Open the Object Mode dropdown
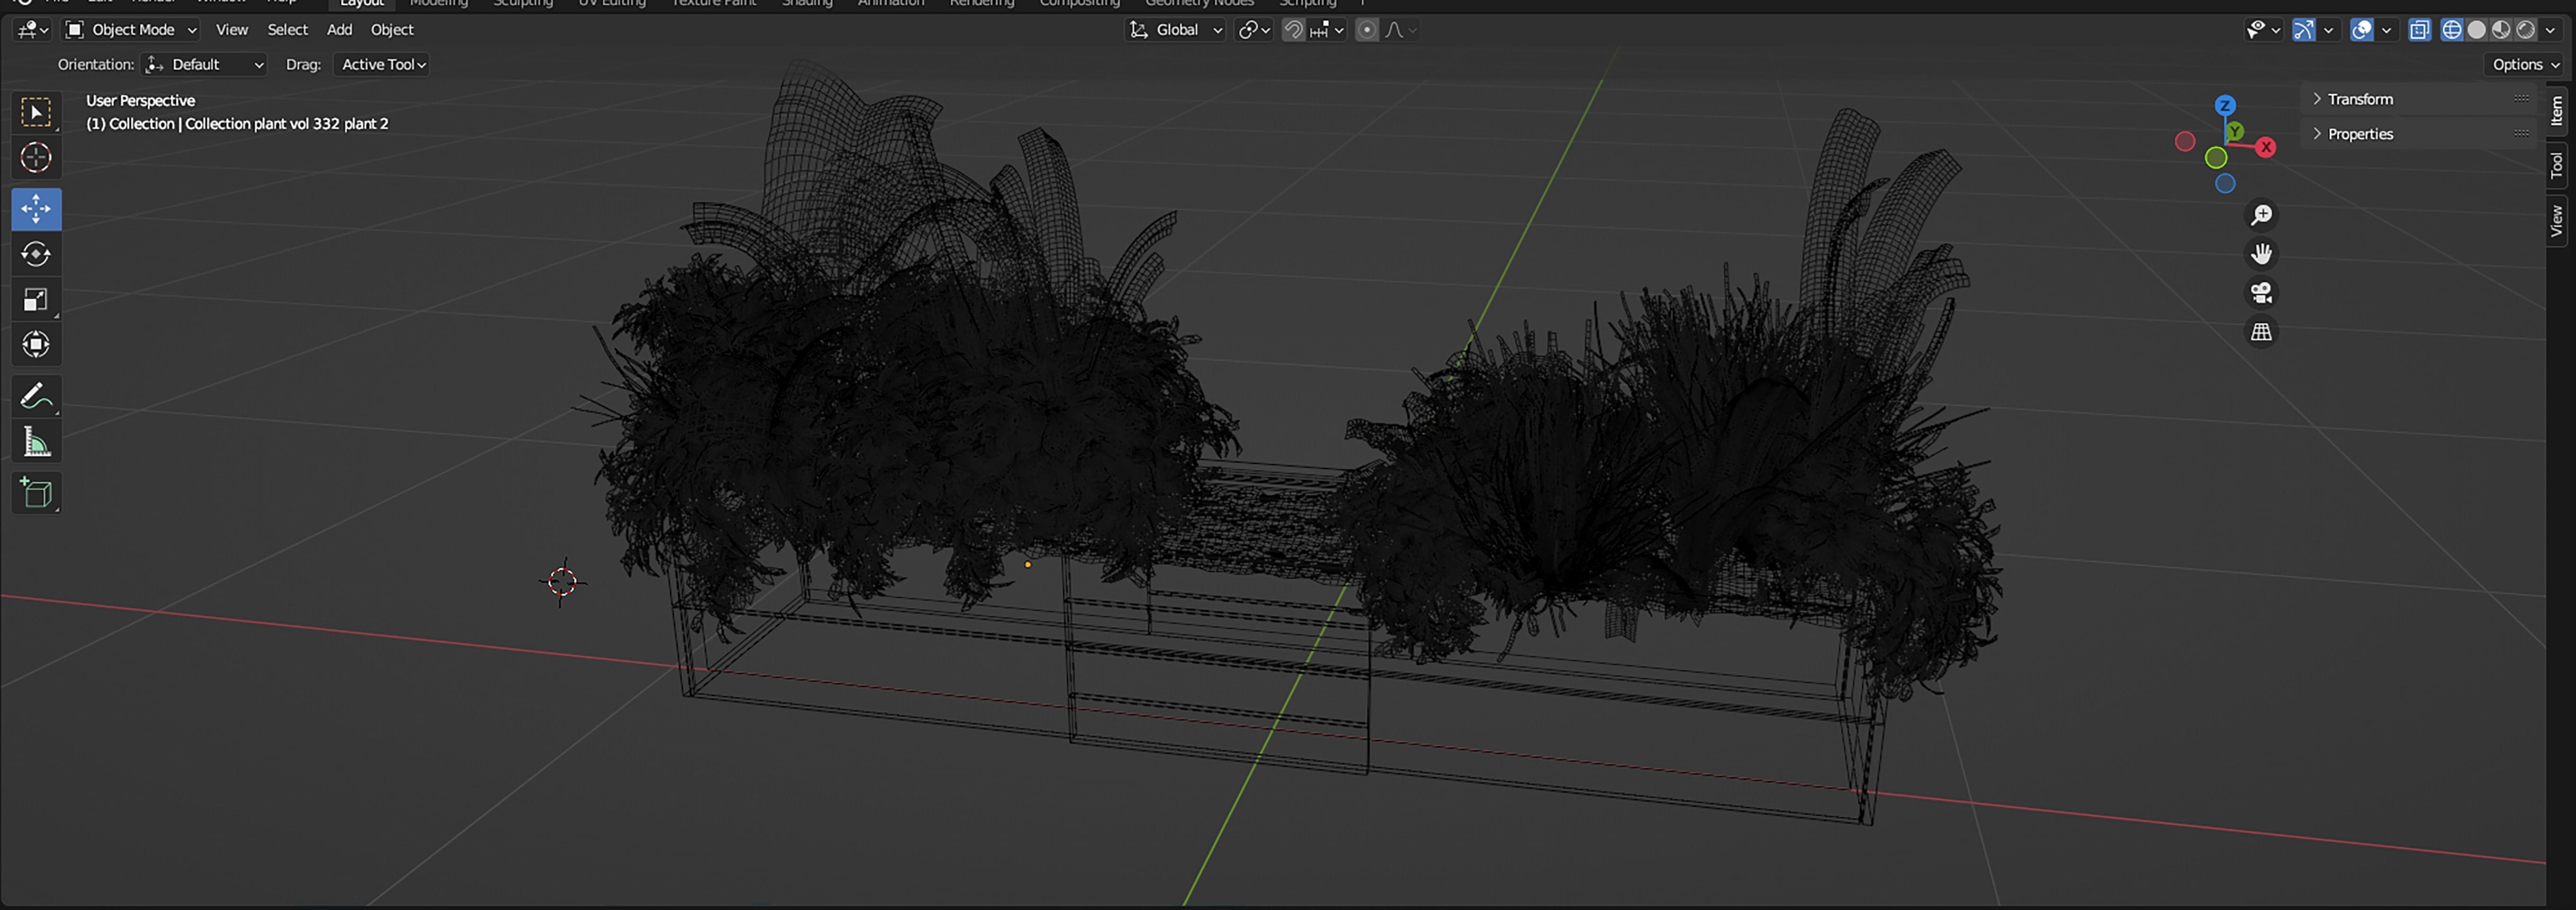Screen dimensions: 2576x910 click(x=130, y=30)
